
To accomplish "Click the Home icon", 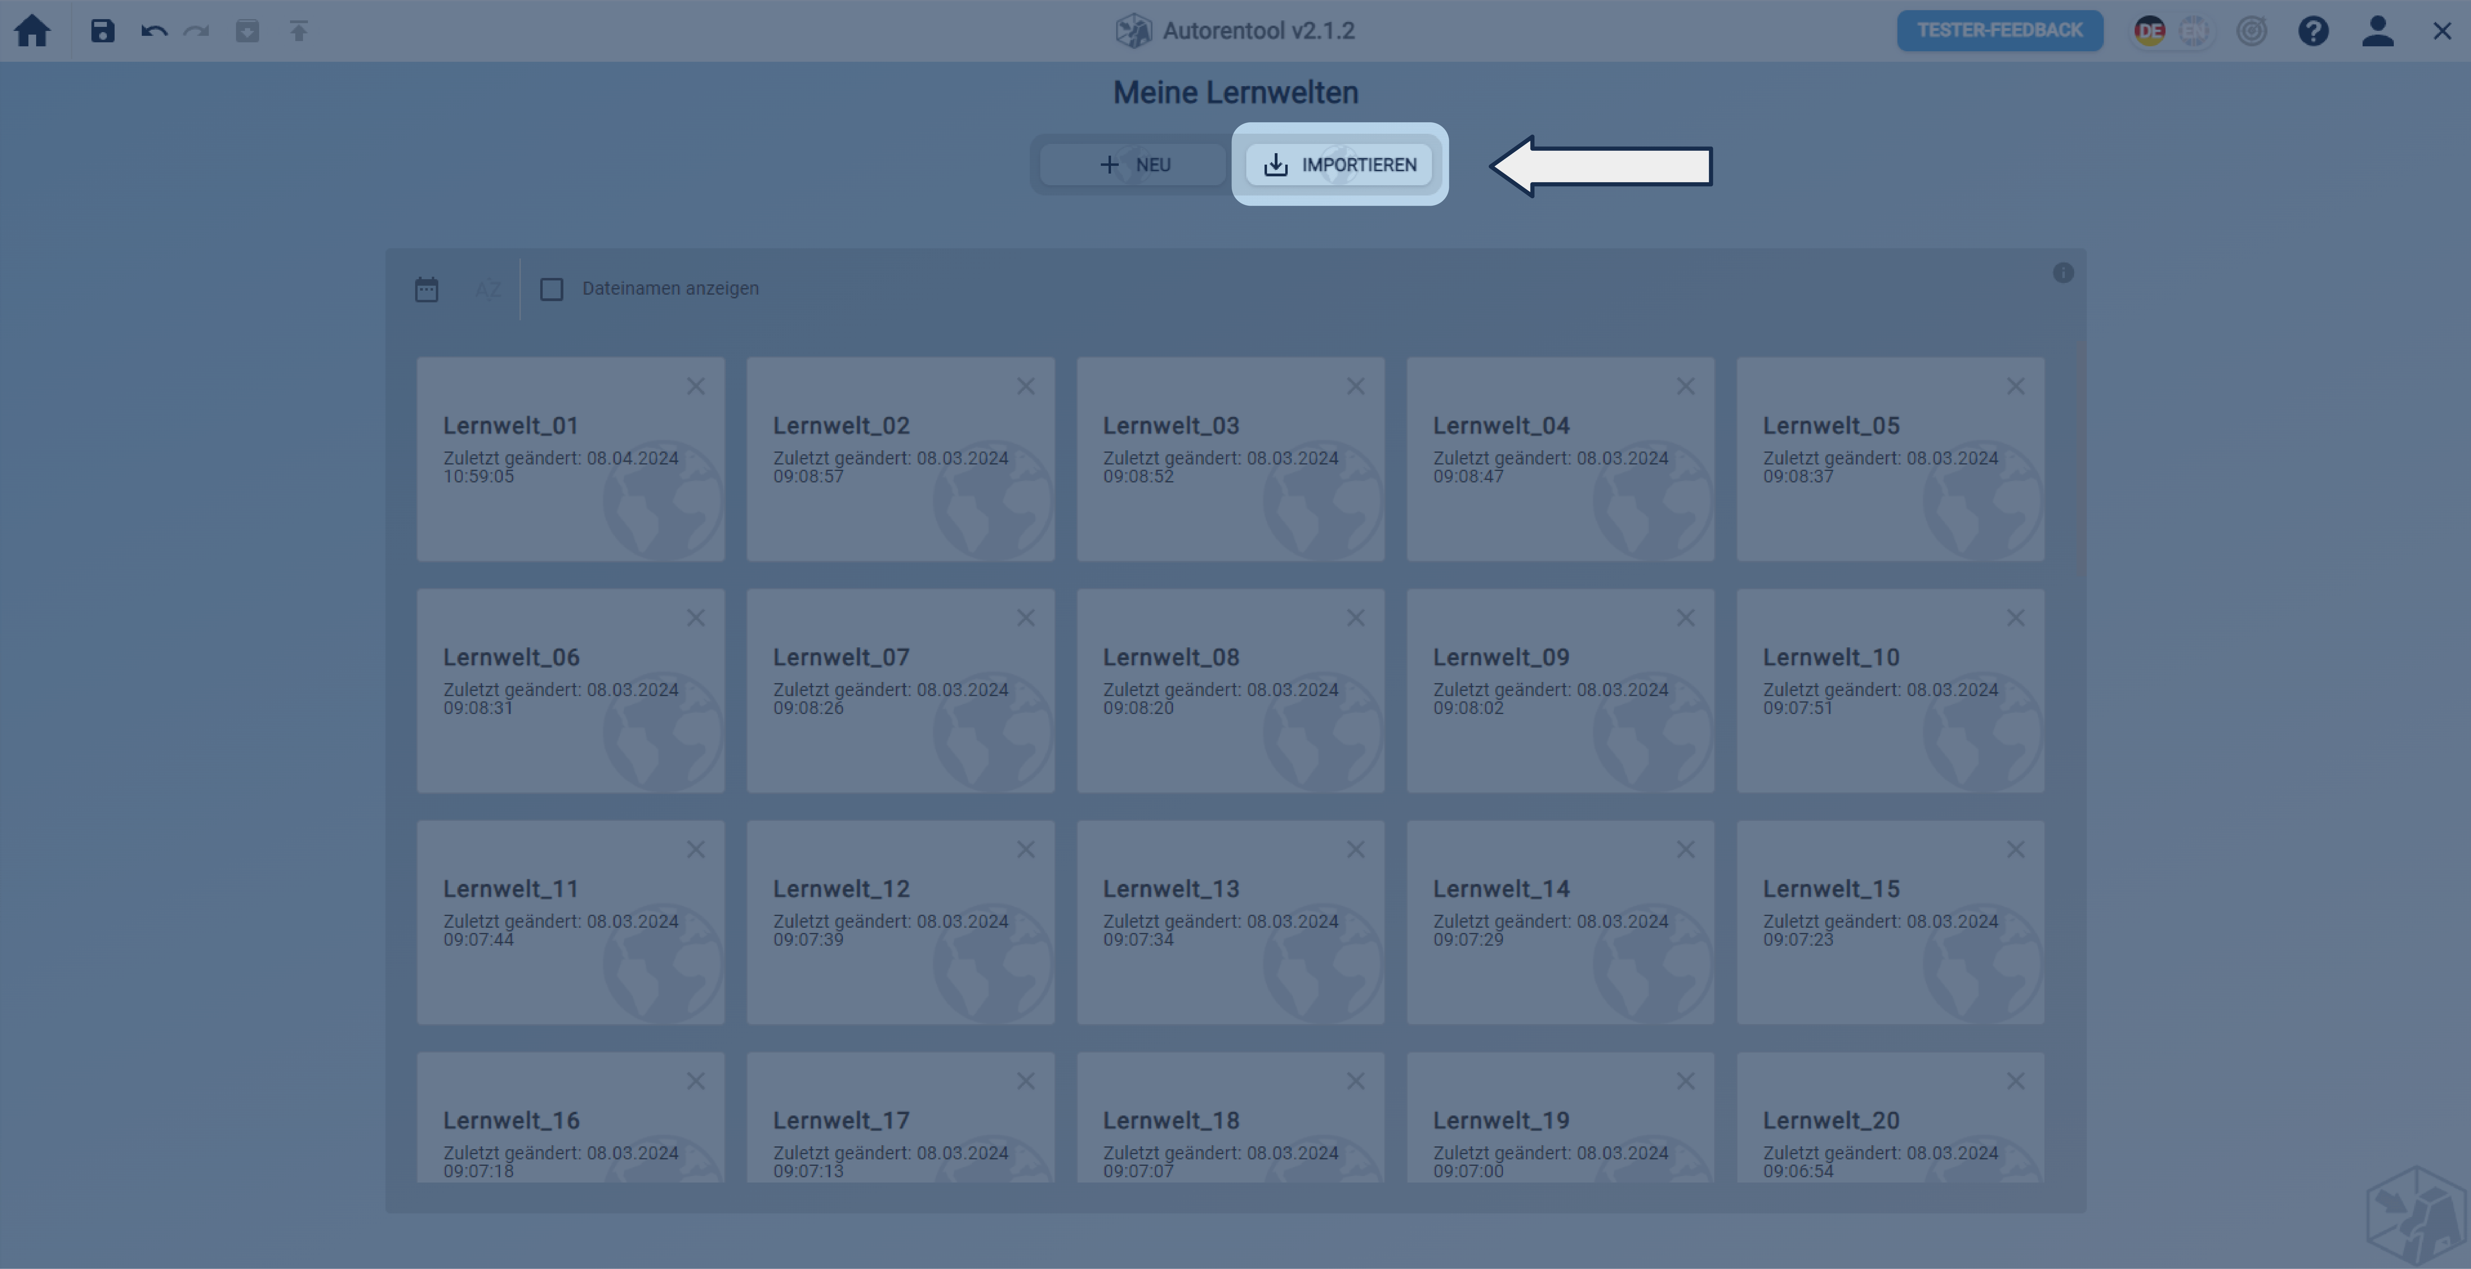I will point(32,31).
